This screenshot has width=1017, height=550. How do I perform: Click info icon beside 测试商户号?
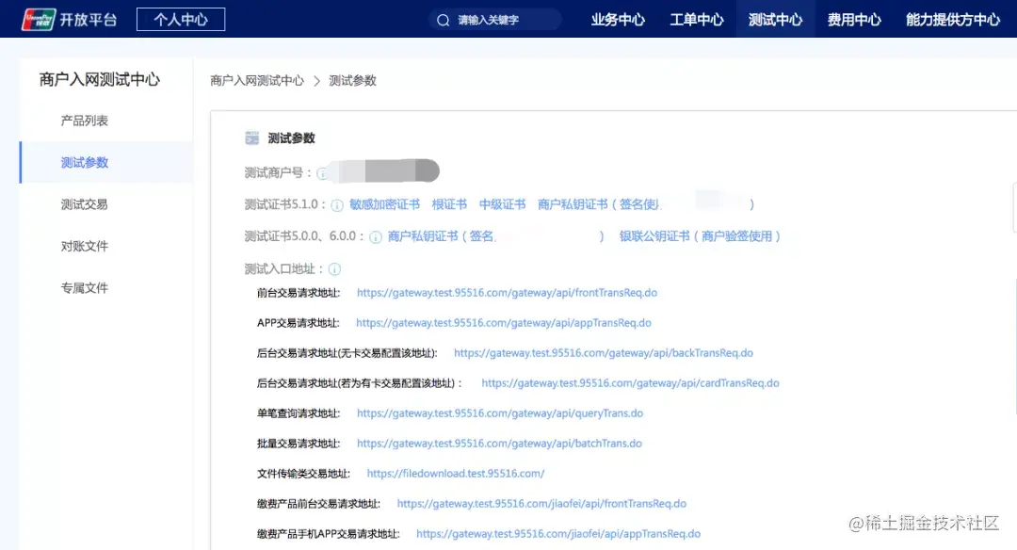pyautogui.click(x=322, y=173)
